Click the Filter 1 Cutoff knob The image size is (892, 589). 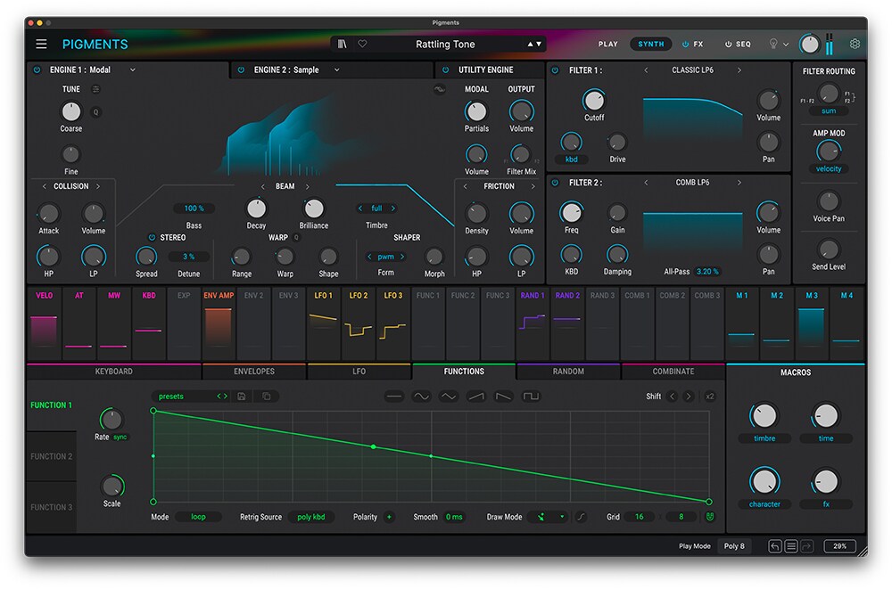coord(594,100)
